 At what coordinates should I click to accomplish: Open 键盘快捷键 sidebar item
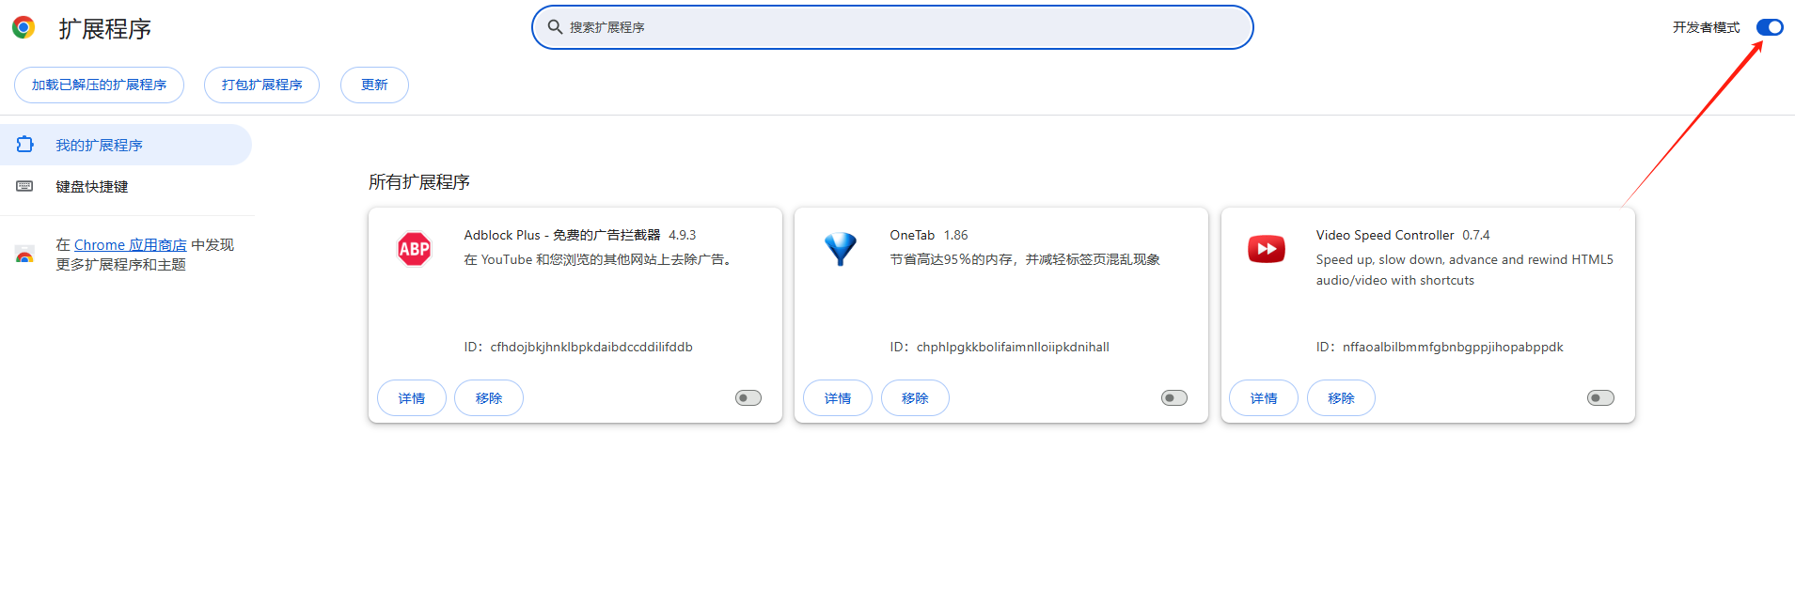coord(126,186)
